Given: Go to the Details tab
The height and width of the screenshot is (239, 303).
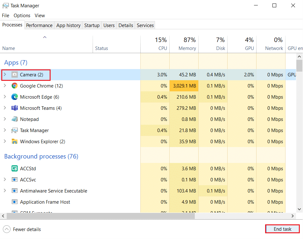Looking at the screenshot, I should (x=126, y=25).
